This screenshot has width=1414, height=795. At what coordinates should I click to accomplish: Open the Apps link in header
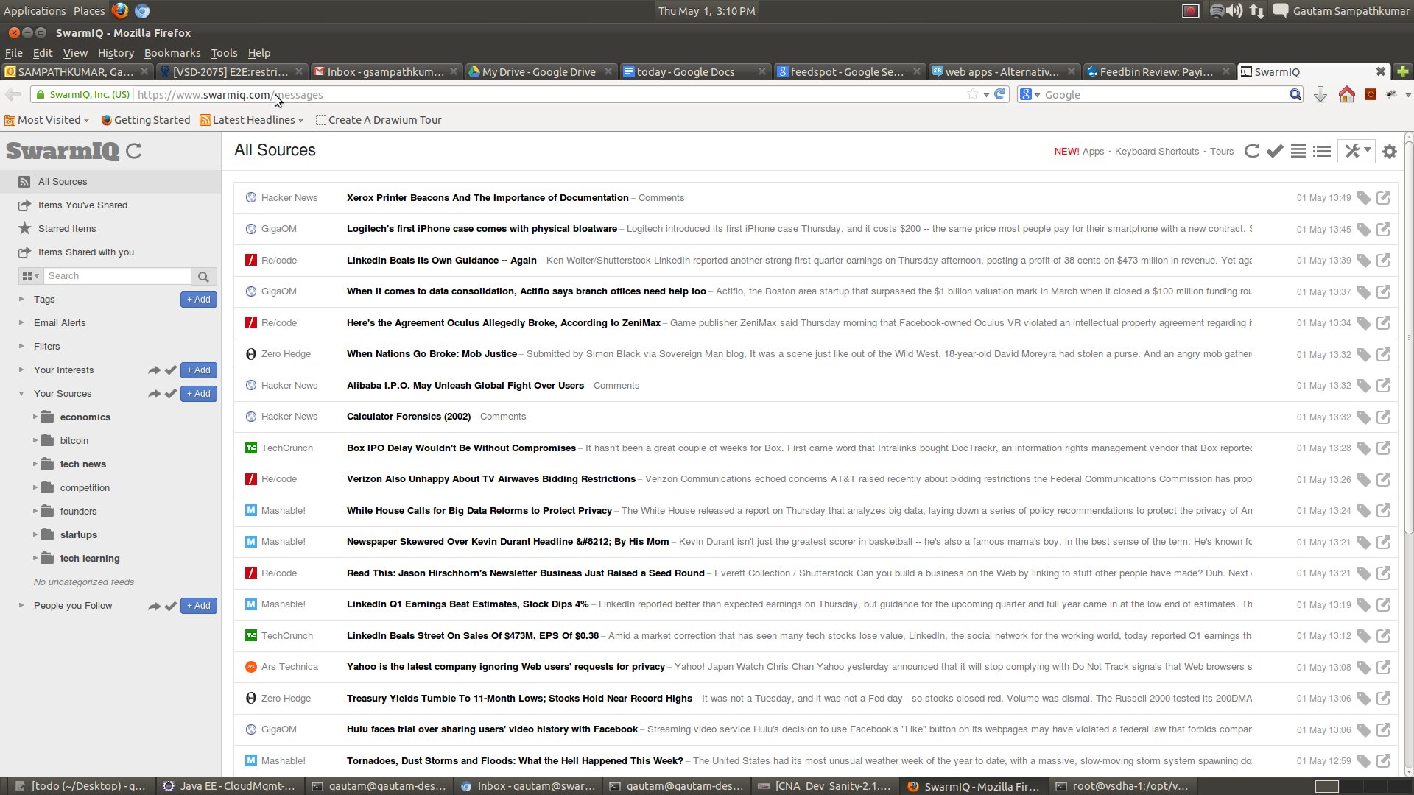click(x=1093, y=152)
